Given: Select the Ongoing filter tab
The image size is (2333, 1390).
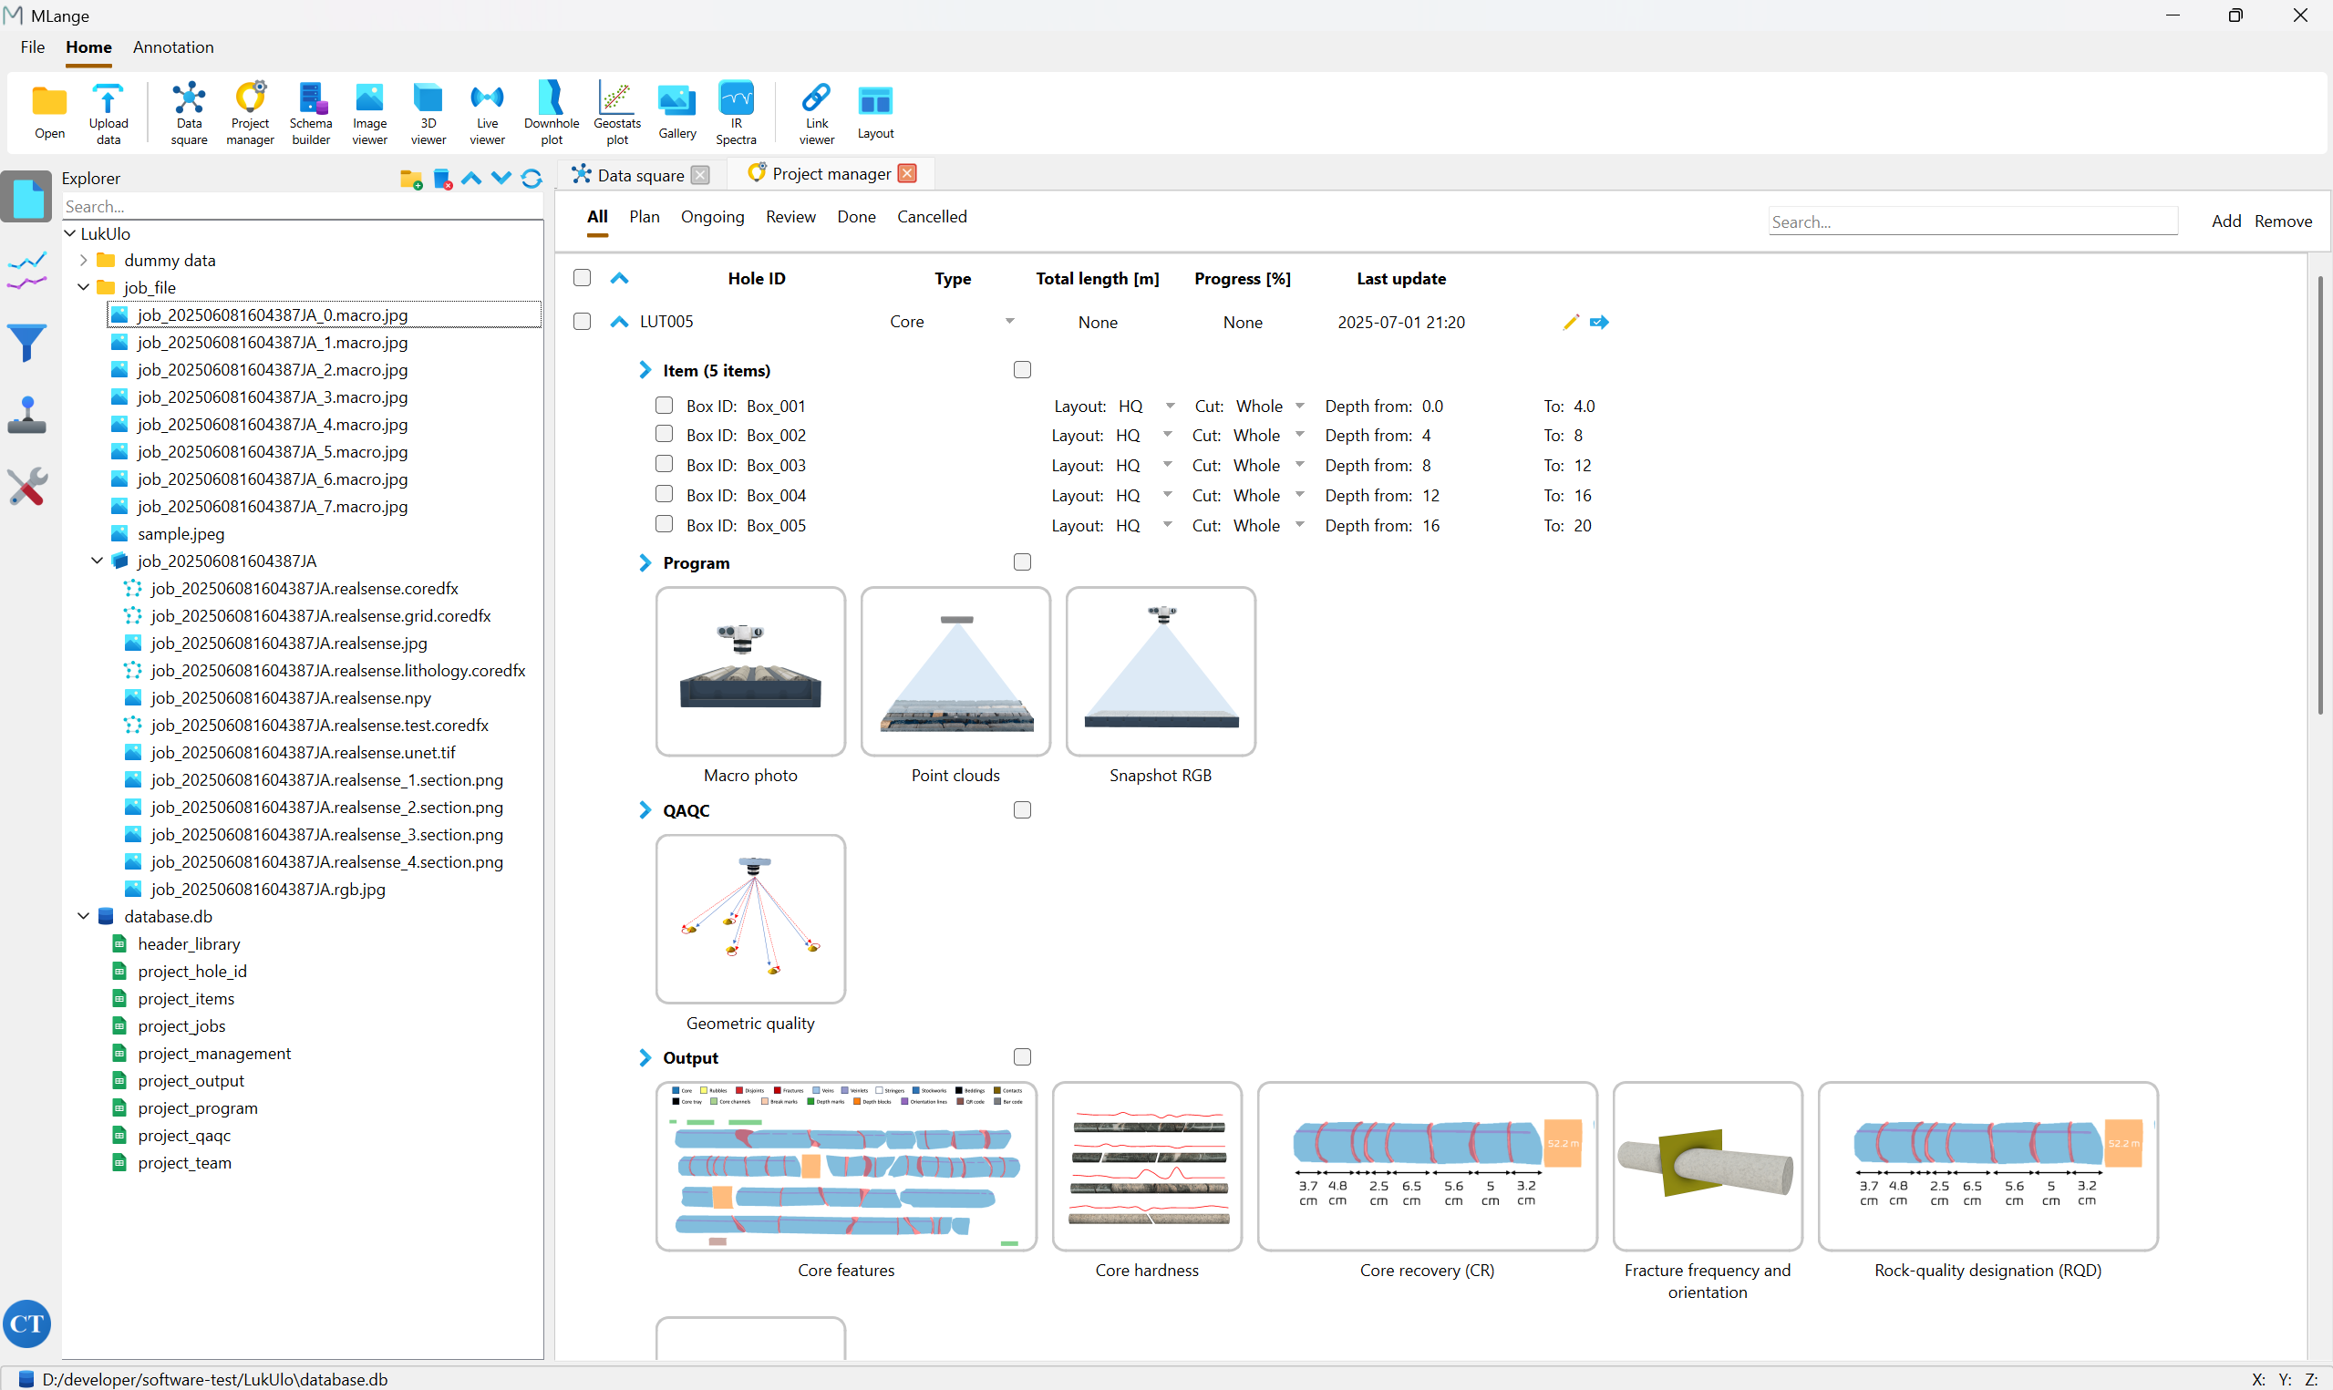Looking at the screenshot, I should tap(712, 216).
